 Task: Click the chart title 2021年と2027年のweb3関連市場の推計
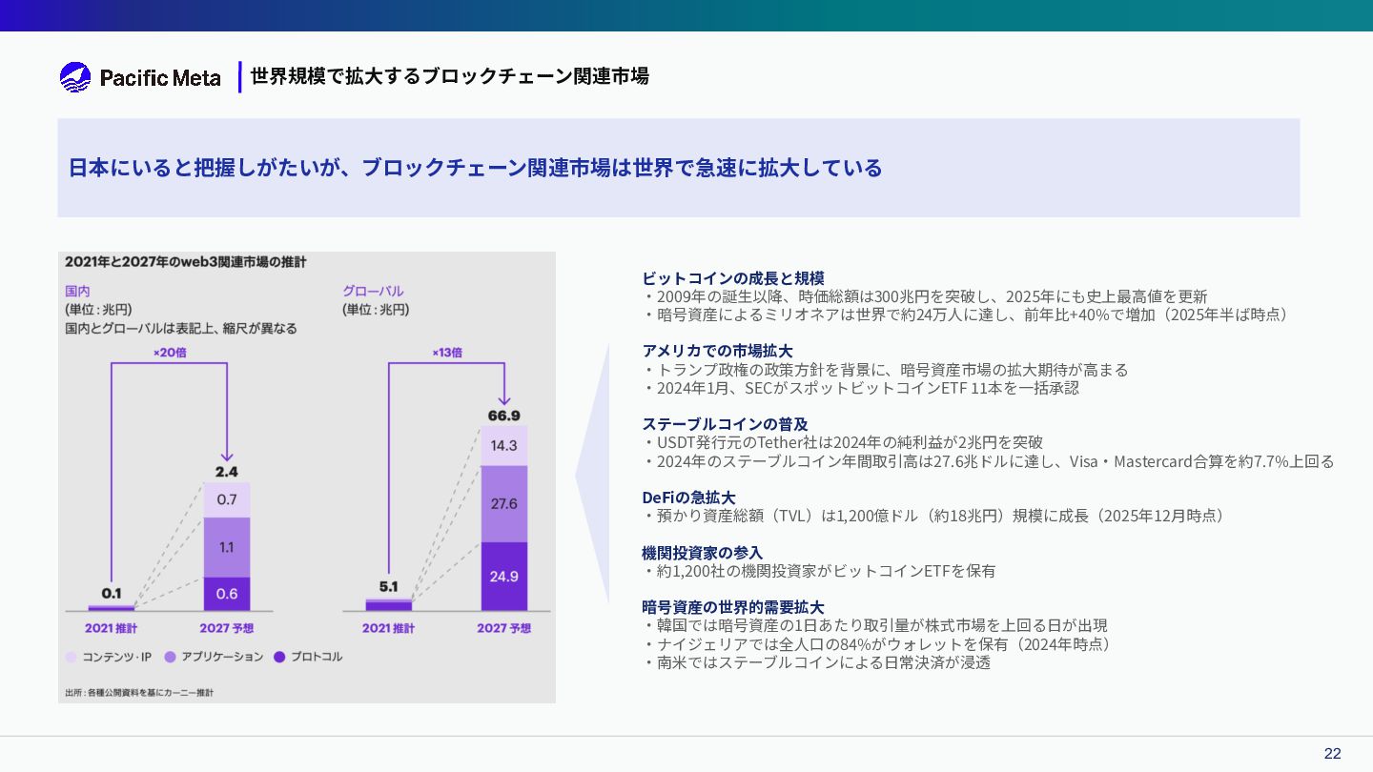tap(185, 261)
